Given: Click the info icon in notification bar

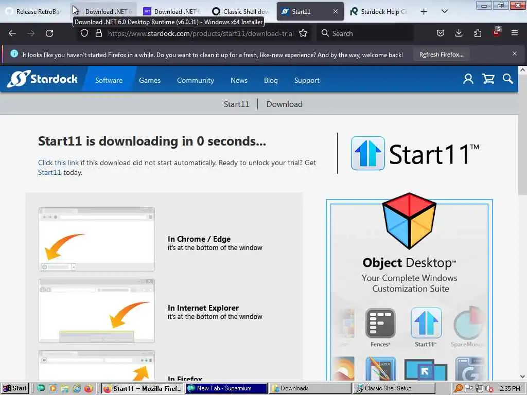Looking at the screenshot, I should 14,53.
